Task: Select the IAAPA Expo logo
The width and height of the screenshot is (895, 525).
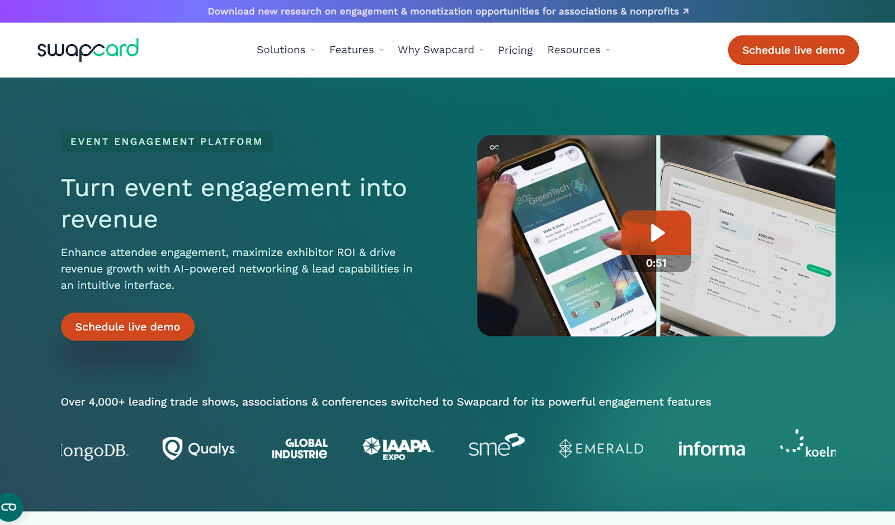Action: (x=398, y=449)
